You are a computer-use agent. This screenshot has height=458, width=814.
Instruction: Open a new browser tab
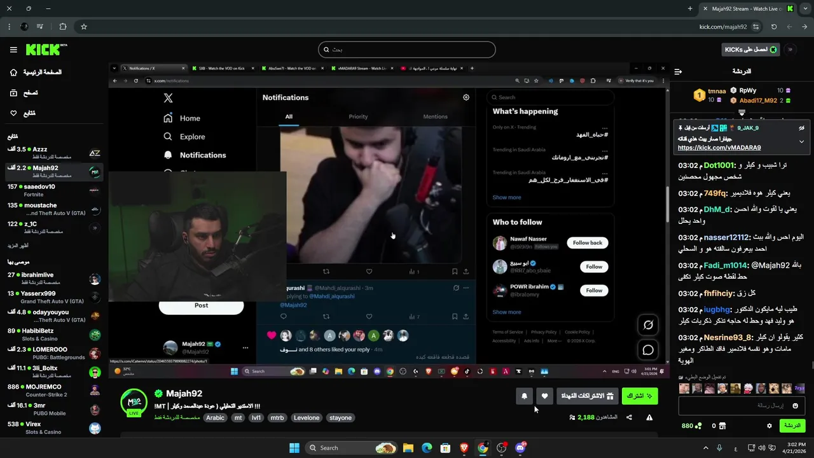click(x=690, y=8)
